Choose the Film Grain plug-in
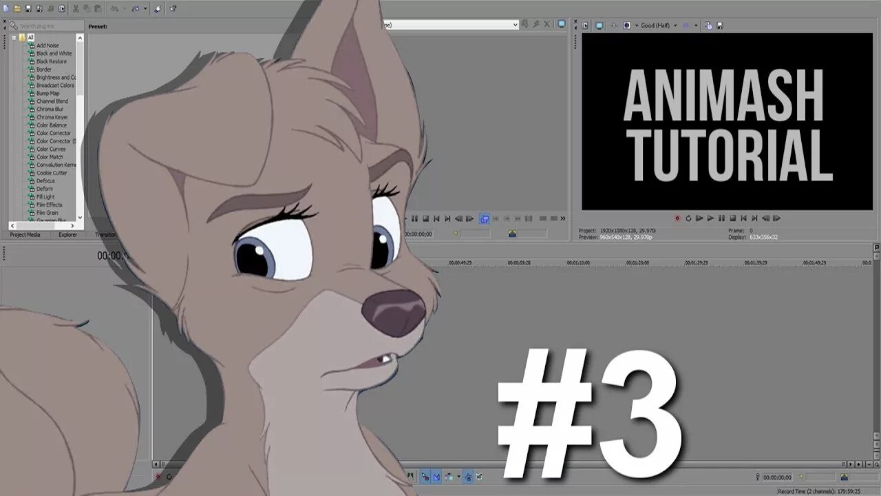 coord(47,213)
